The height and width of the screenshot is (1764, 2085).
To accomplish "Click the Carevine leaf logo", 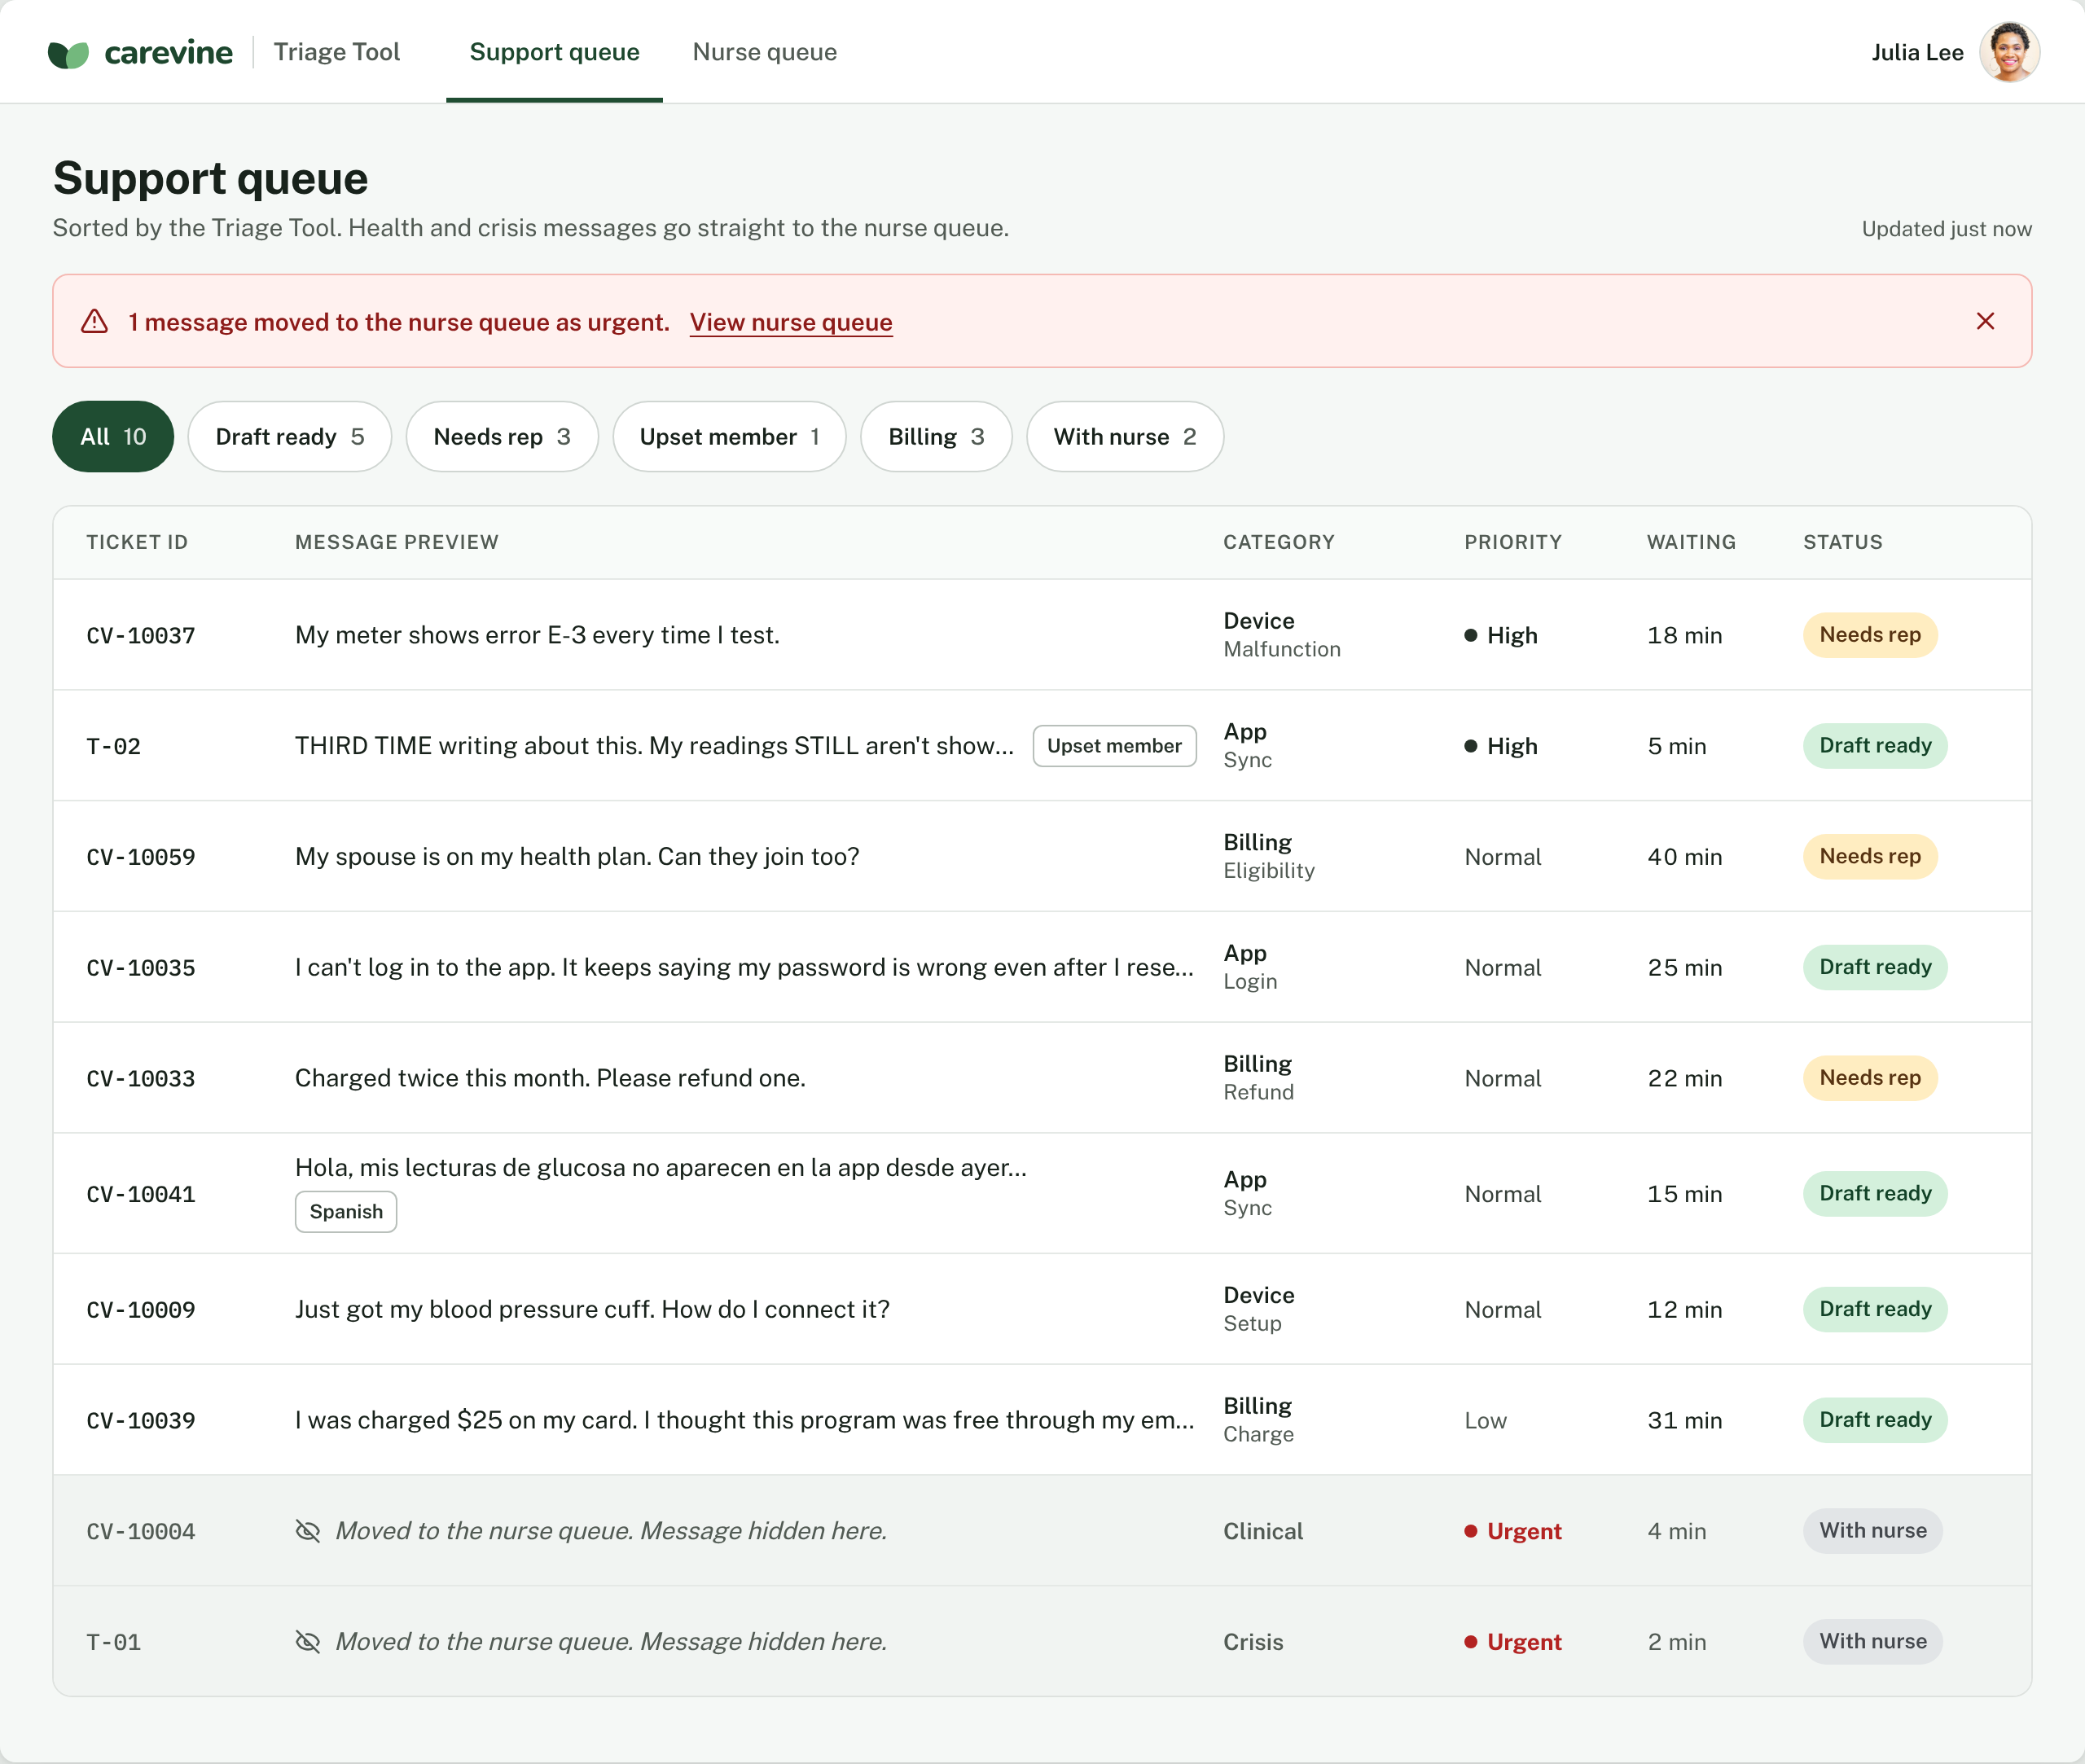I will point(68,54).
